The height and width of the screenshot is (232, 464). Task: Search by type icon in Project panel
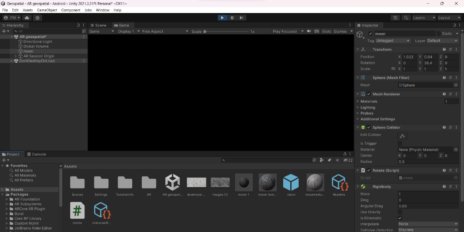point(321,160)
